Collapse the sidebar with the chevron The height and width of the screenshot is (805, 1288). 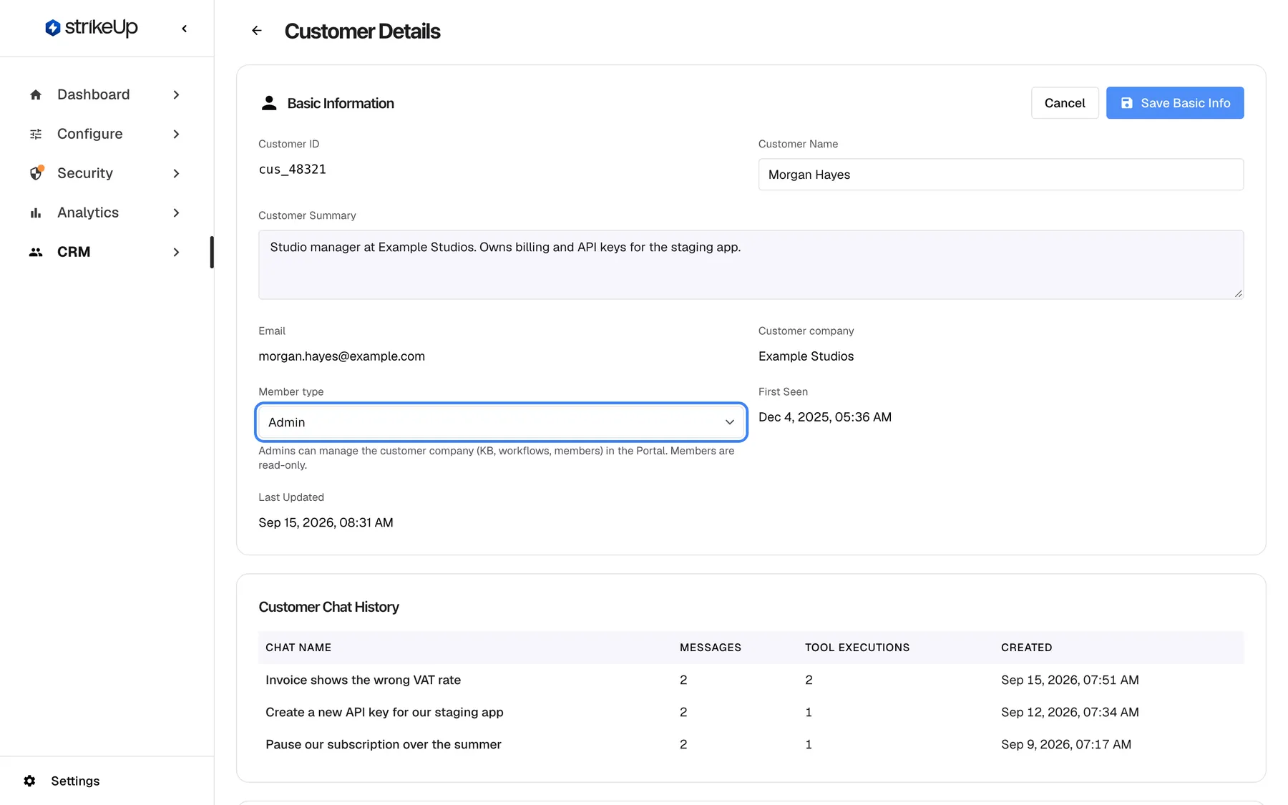click(185, 29)
